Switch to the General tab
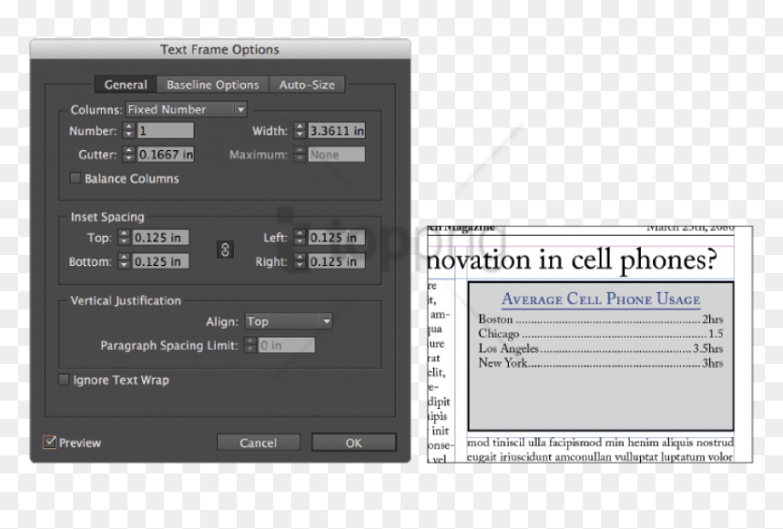 coord(126,85)
